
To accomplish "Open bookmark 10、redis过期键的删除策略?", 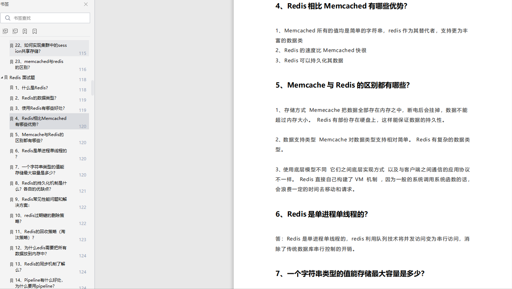I will coord(40,218).
